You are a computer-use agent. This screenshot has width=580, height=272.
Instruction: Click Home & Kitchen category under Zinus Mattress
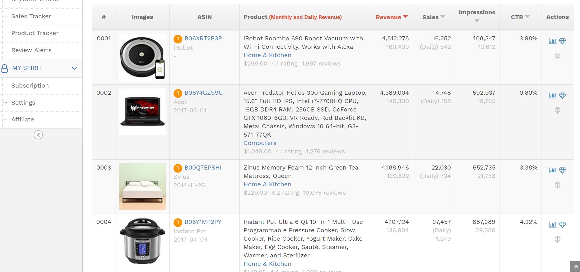[x=267, y=184]
